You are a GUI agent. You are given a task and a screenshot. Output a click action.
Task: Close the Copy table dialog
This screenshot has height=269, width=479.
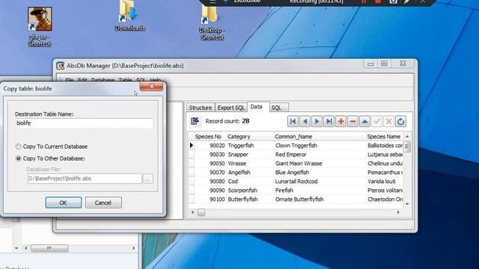(x=151, y=87)
